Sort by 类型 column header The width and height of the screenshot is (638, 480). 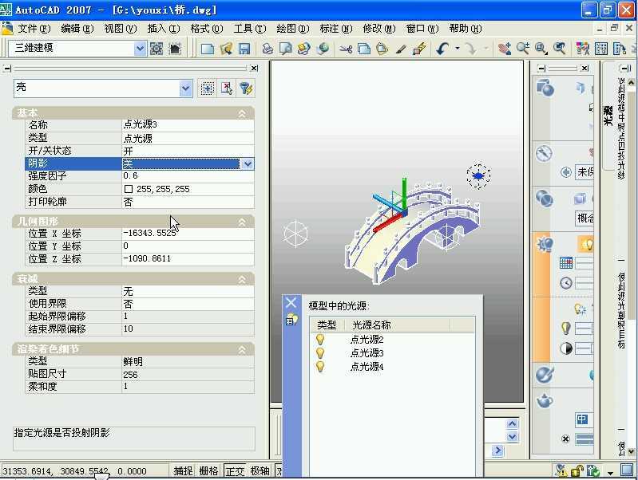327,325
